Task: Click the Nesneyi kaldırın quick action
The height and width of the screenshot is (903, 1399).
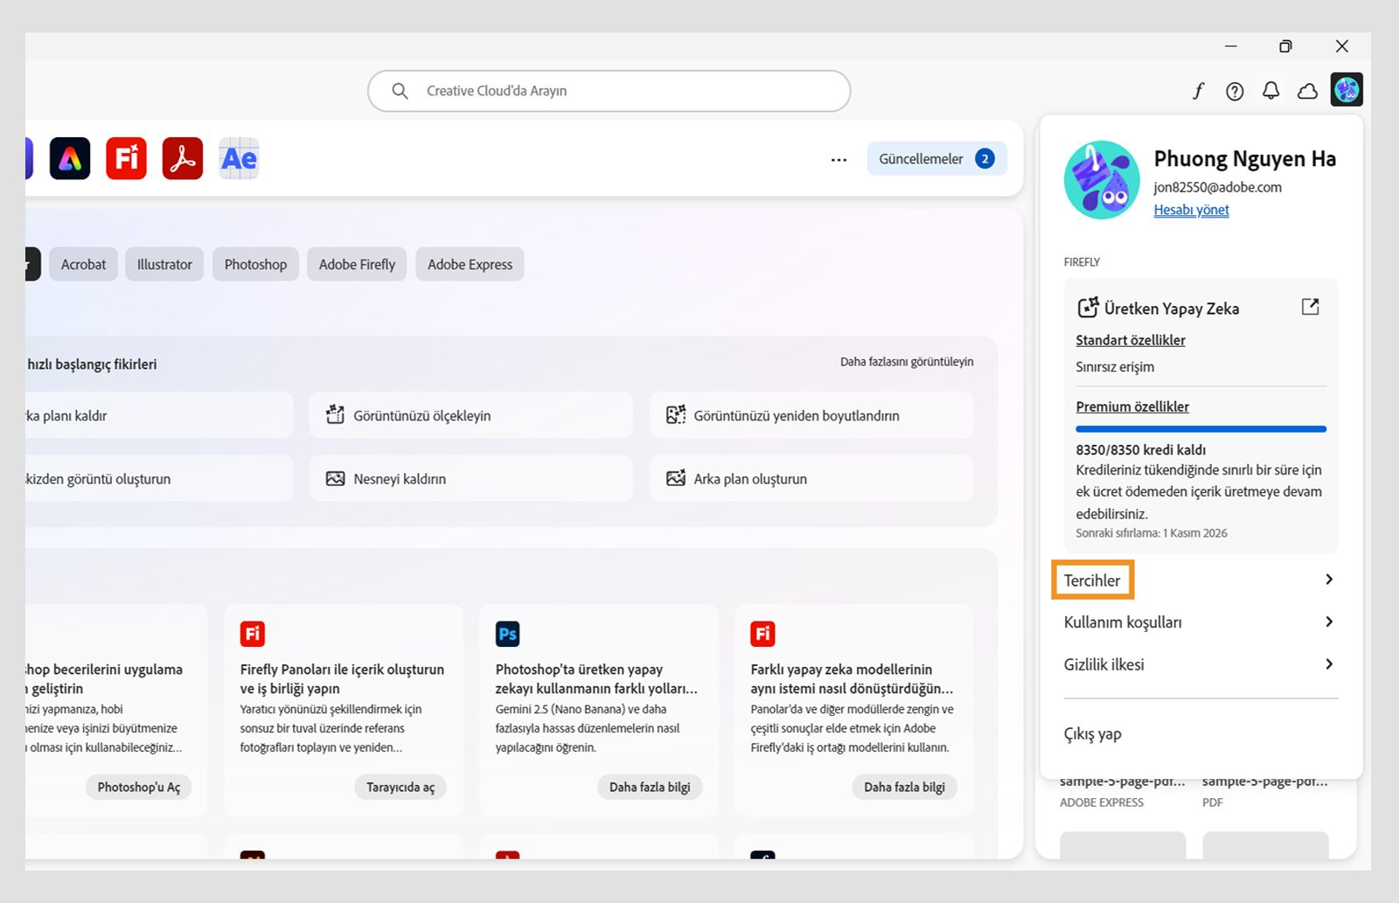Action: coord(470,478)
